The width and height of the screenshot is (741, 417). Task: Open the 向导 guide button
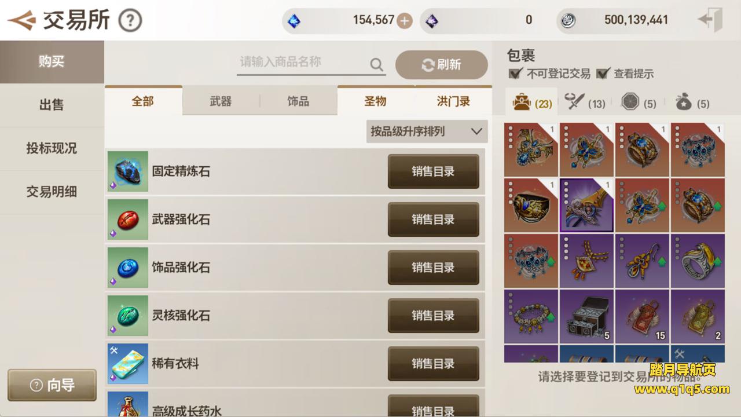tap(52, 385)
